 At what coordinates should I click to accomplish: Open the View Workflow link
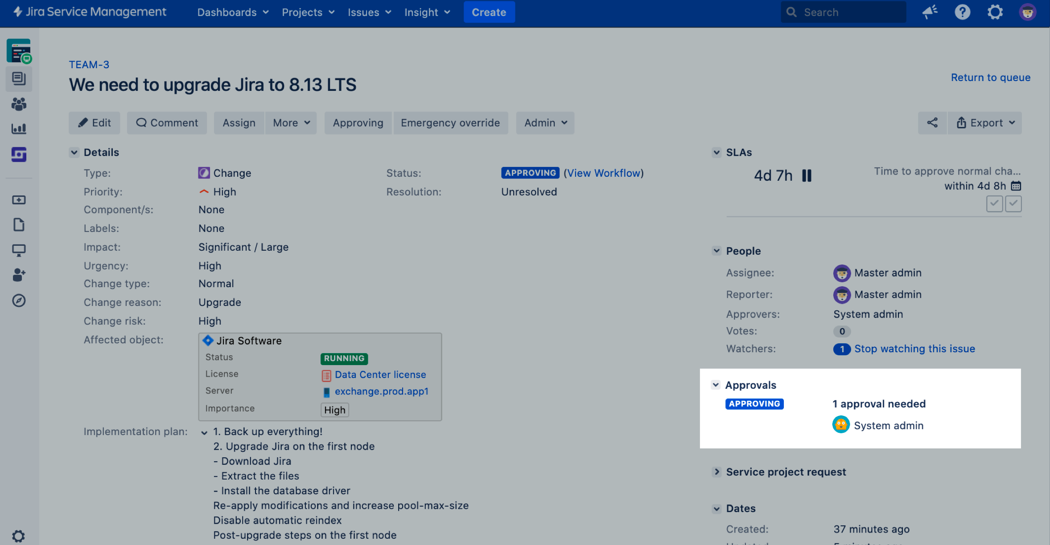(x=604, y=173)
